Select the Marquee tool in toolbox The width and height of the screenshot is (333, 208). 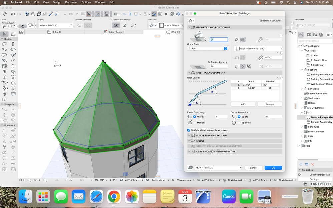(13, 34)
